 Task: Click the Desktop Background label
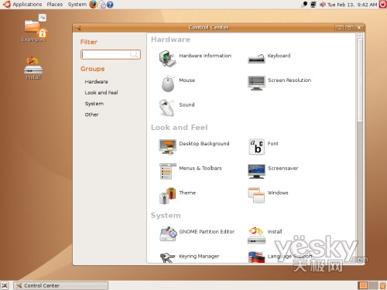point(204,144)
